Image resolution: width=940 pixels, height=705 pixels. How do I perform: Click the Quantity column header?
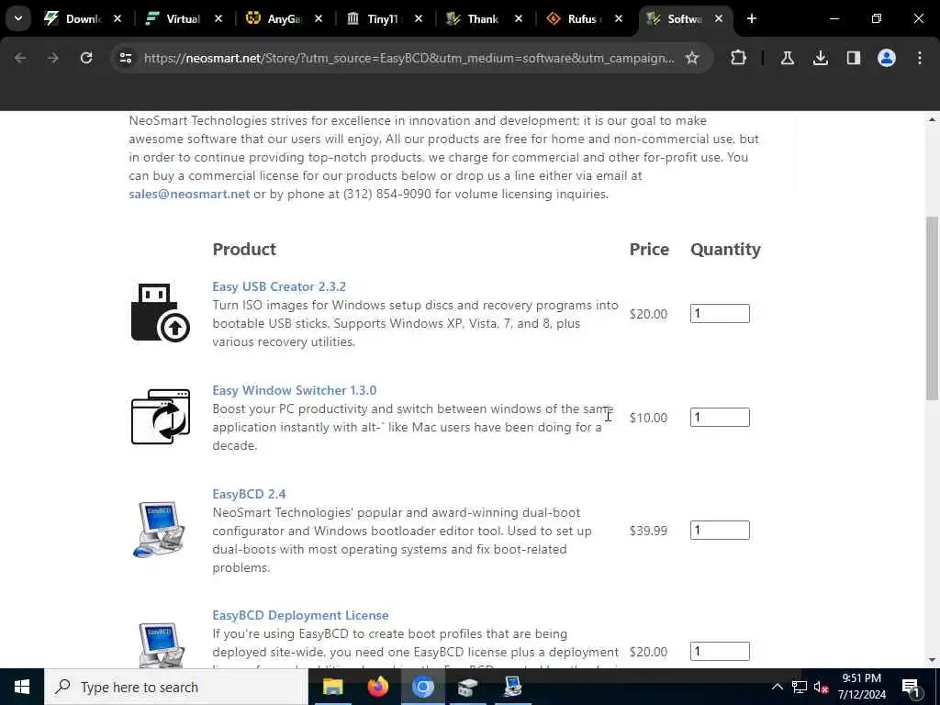[725, 250]
